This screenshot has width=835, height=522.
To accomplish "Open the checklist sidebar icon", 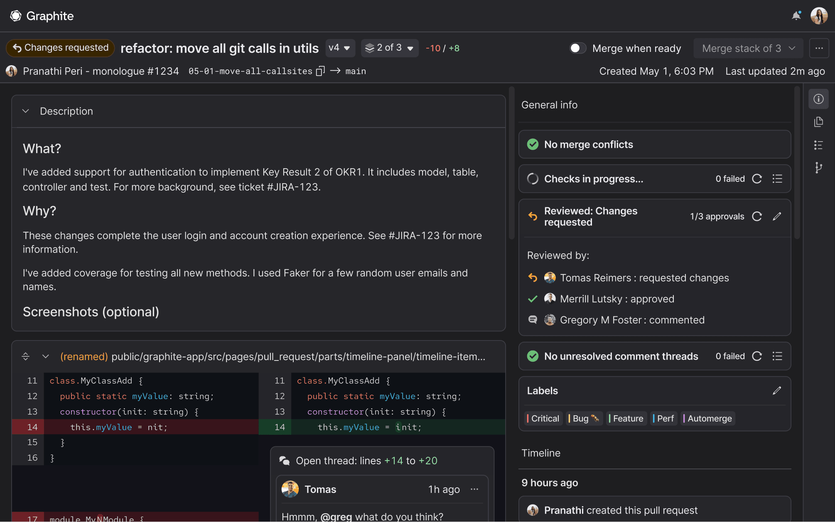I will (818, 145).
